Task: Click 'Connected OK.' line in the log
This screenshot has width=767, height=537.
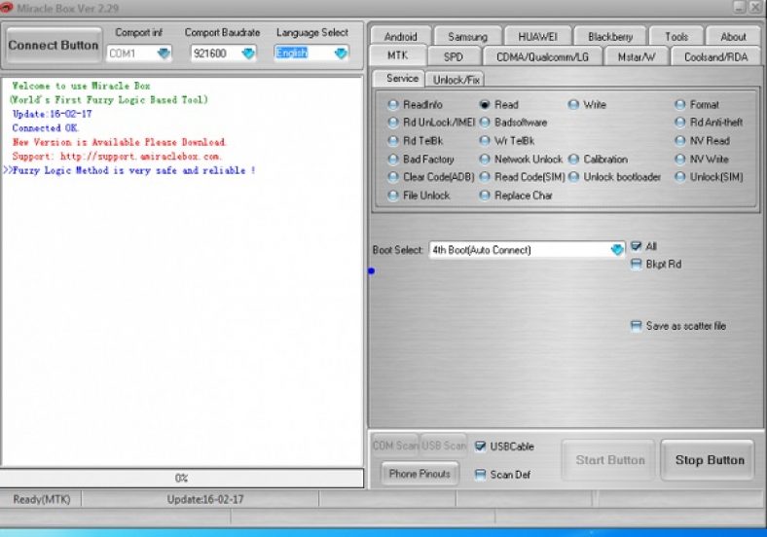Action: click(x=46, y=128)
